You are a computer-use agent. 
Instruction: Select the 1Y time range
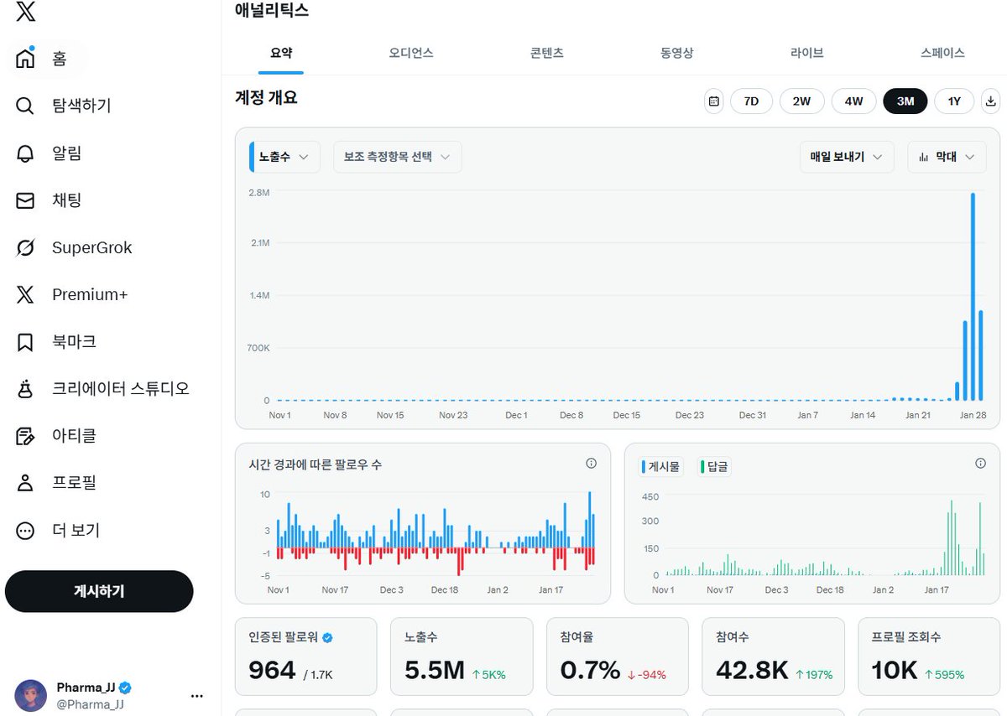[954, 101]
